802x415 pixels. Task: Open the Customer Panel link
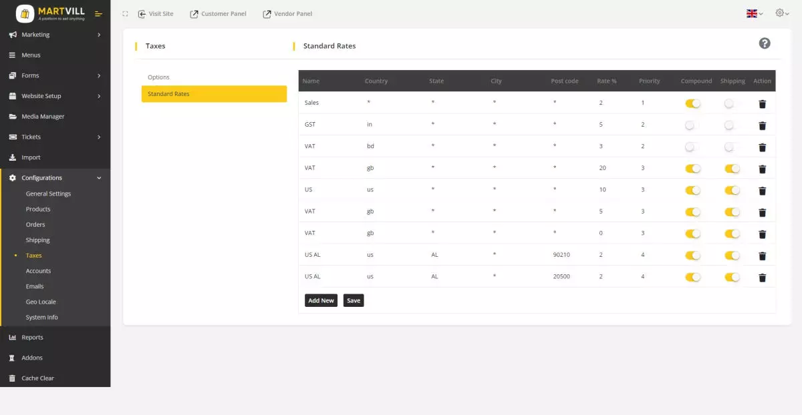tap(218, 14)
